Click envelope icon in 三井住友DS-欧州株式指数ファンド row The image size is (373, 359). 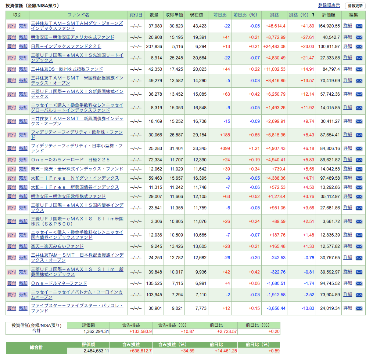(359, 69)
